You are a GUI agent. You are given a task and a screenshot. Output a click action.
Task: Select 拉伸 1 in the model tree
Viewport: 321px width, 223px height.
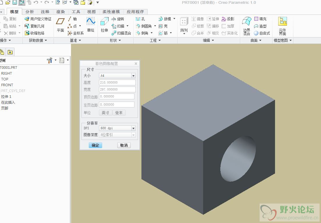click(6, 97)
